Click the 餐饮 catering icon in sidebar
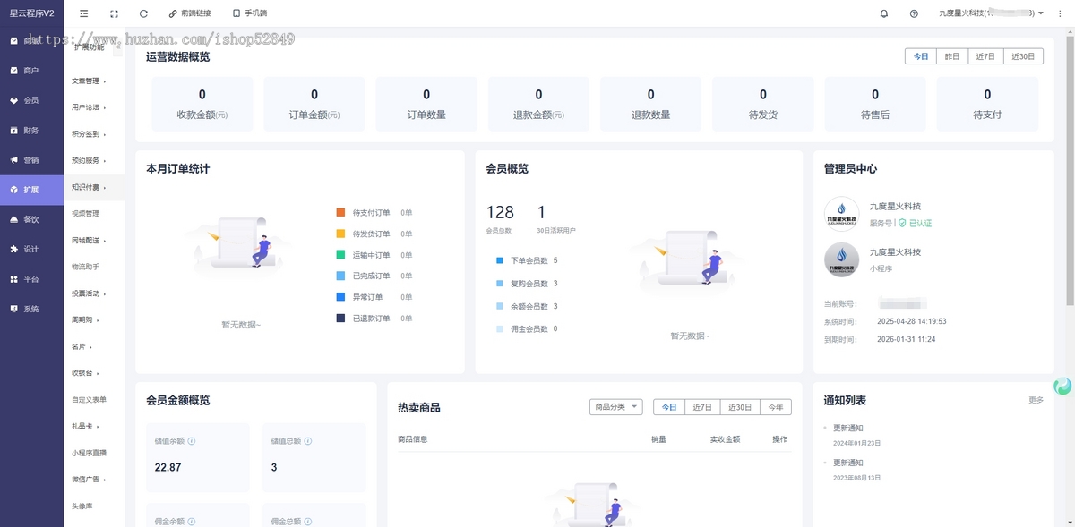The width and height of the screenshot is (1075, 527). click(14, 219)
